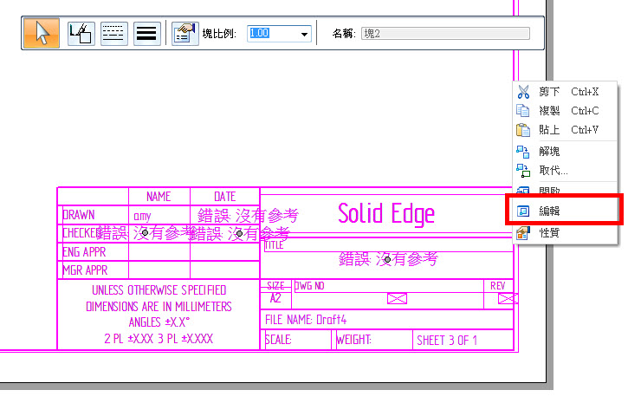Click '2 PL ±X.XX 3 PL ±X.XXX' text
The width and height of the screenshot is (628, 403).
pos(159,339)
